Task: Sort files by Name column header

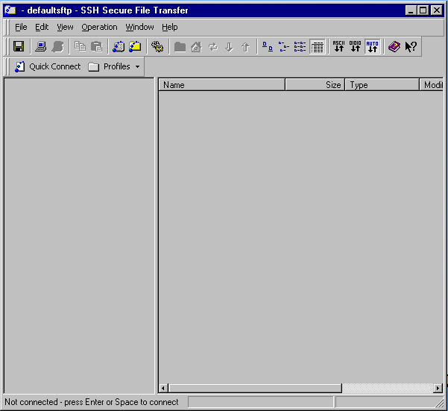Action: 221,85
